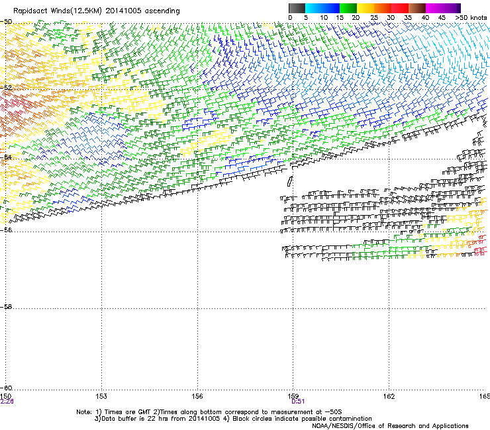Click the '-58' latitude axis label
This screenshot has height=430, width=490.
click(x=6, y=307)
